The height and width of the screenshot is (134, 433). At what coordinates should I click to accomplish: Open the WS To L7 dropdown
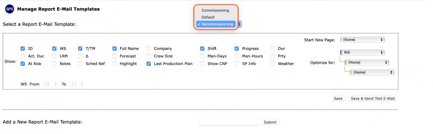[77, 84]
